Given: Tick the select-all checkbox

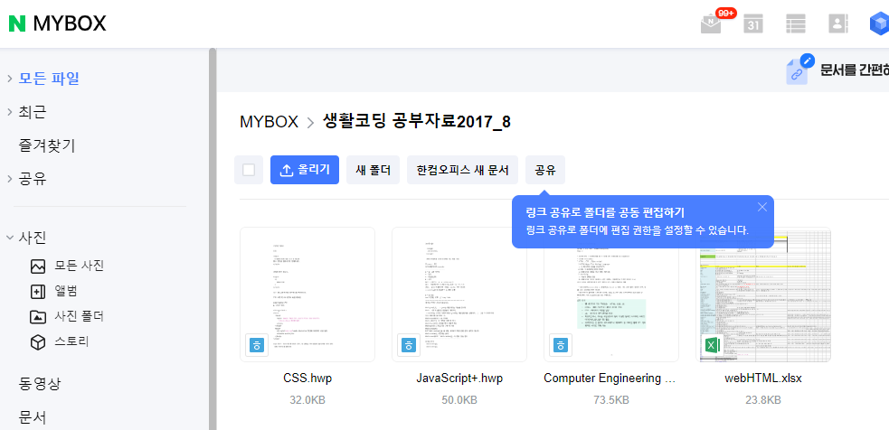Looking at the screenshot, I should pos(249,170).
